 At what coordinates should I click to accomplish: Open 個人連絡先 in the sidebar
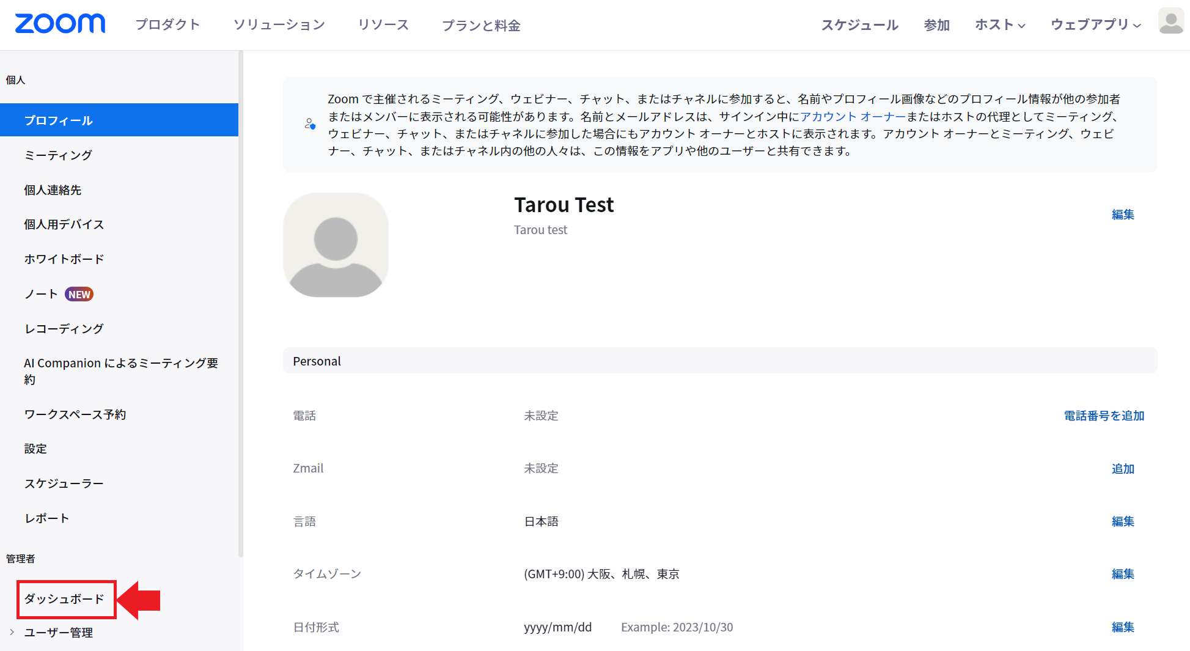pyautogui.click(x=53, y=189)
